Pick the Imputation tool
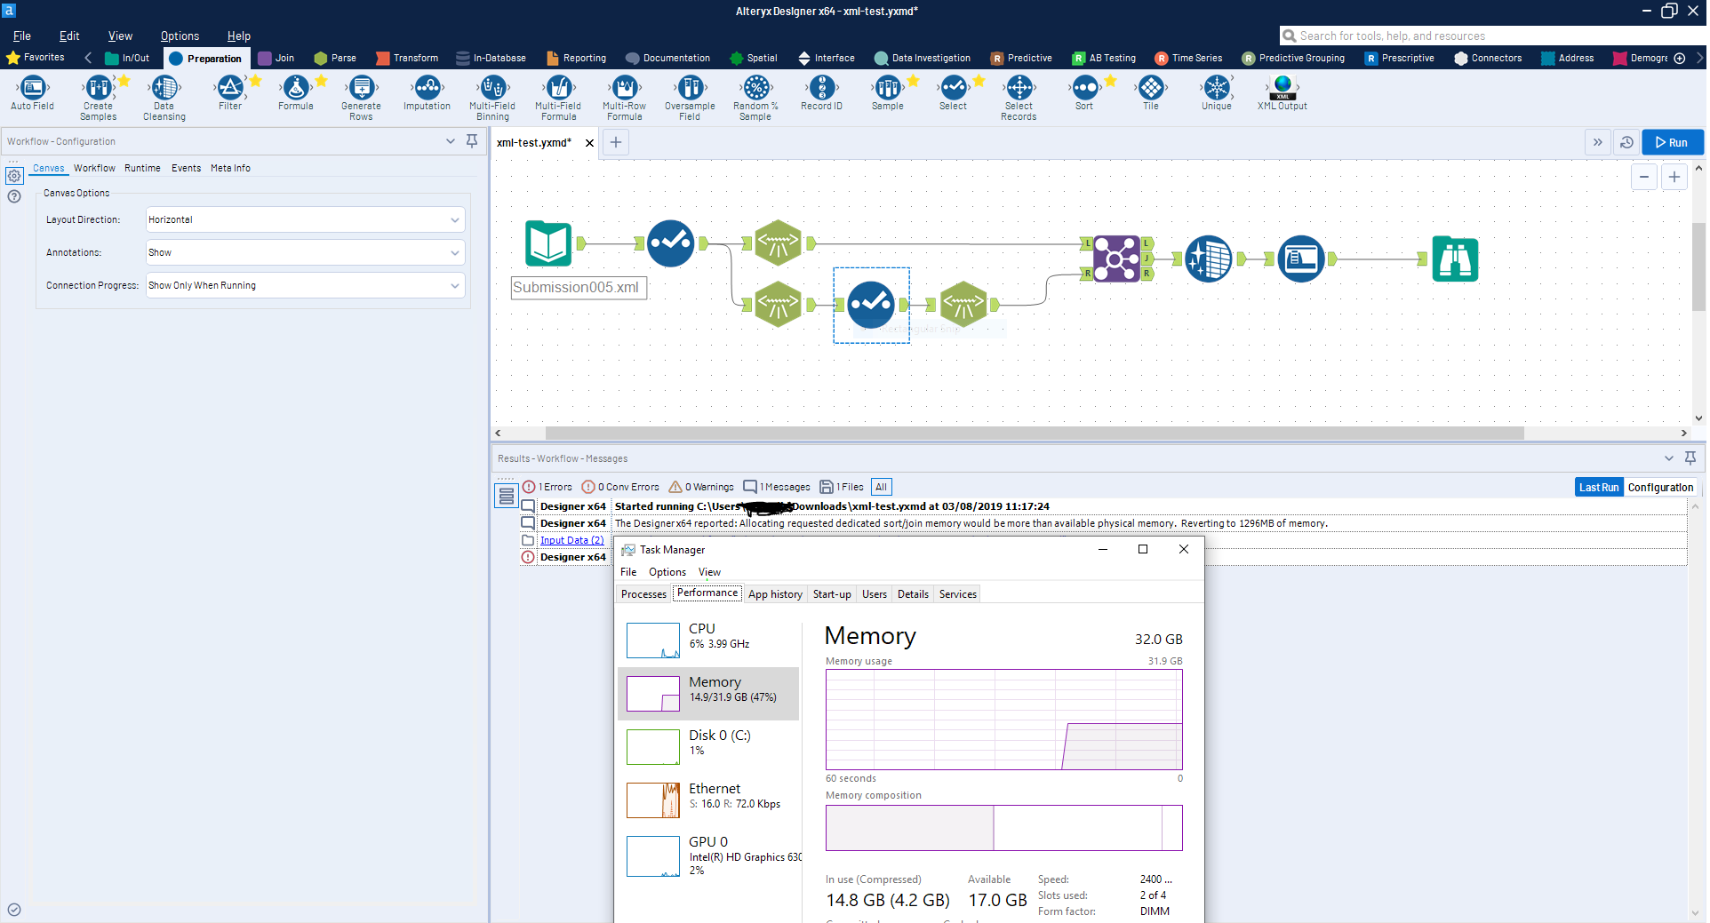 pyautogui.click(x=427, y=93)
